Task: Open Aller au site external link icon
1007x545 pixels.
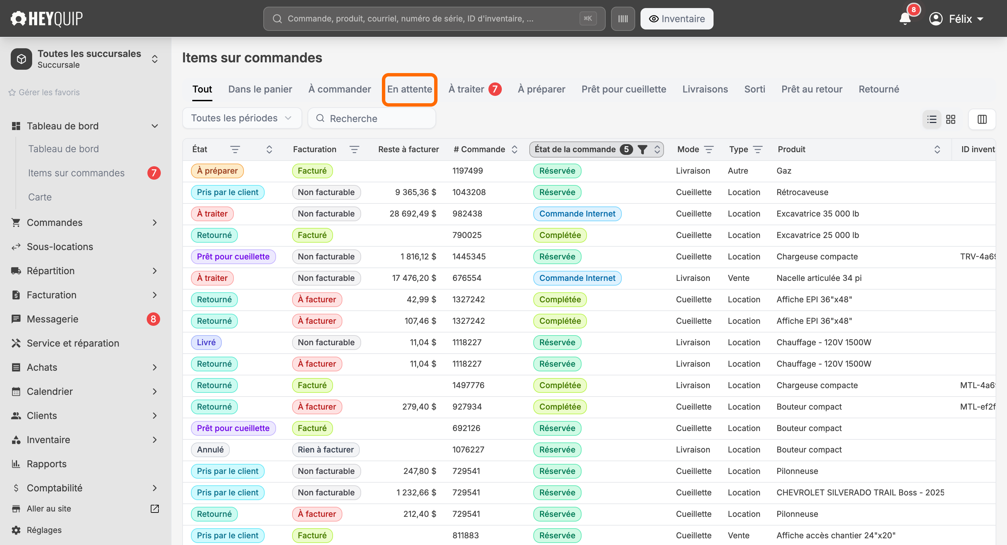Action: tap(155, 508)
